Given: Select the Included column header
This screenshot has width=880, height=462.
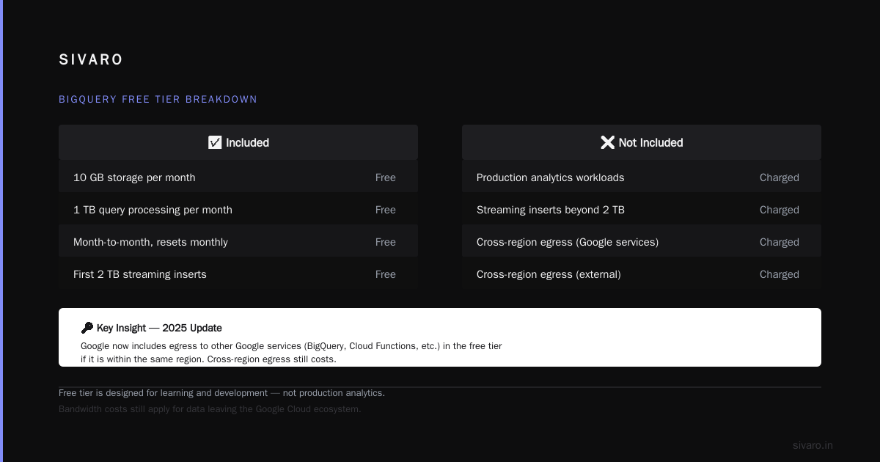Looking at the screenshot, I should 238,142.
